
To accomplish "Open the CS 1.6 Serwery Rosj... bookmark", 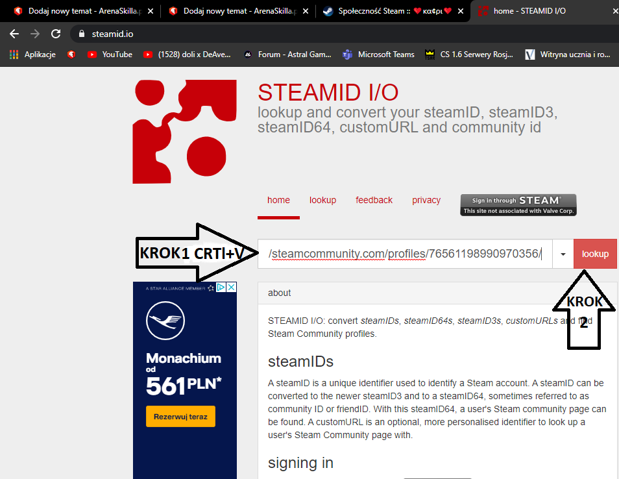I will [x=469, y=55].
